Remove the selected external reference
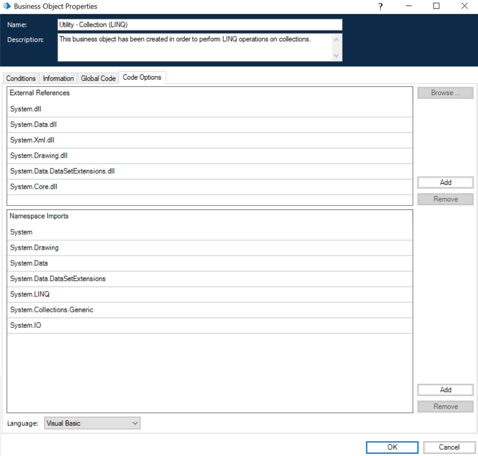Viewport: 478px width, 456px height. tap(445, 199)
